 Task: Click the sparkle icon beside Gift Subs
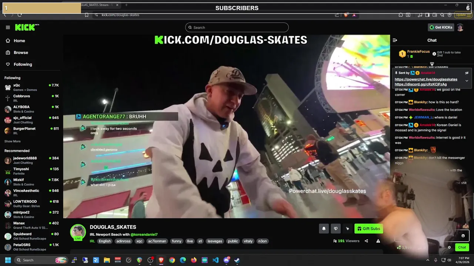[347, 229]
